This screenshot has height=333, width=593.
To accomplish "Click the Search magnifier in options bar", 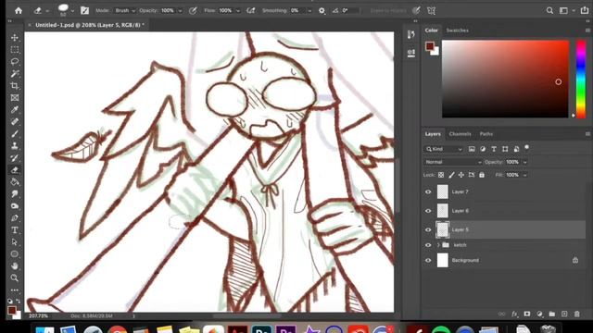I will click(x=549, y=10).
